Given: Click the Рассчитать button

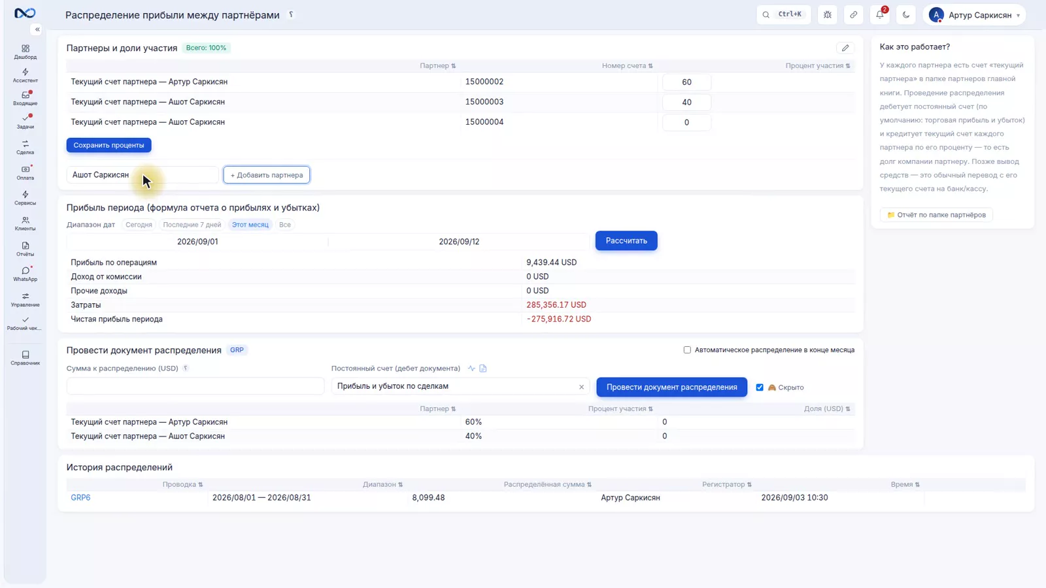Looking at the screenshot, I should [626, 241].
